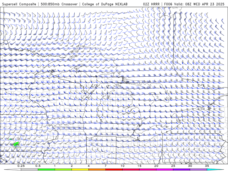Click the legend value "35"
This screenshot has width=228, height=171.
click(207, 166)
